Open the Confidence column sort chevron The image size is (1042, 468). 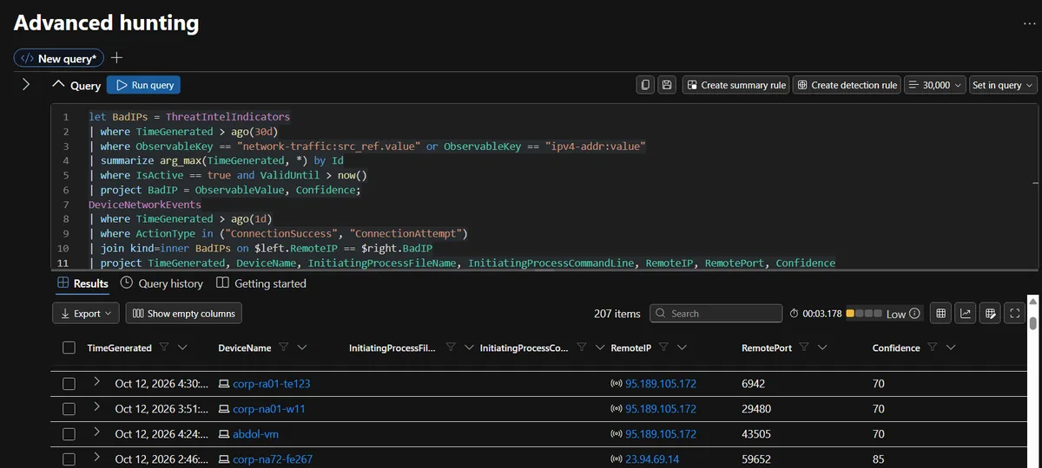point(951,348)
